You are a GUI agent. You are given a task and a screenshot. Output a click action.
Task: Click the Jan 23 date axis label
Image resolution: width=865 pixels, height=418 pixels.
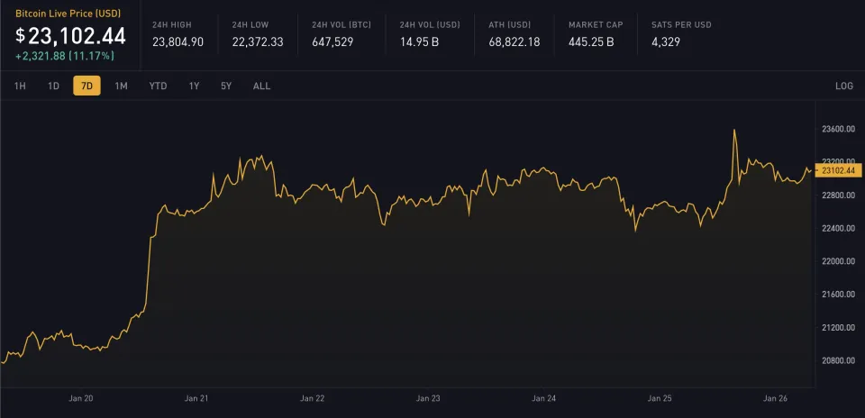pyautogui.click(x=428, y=397)
